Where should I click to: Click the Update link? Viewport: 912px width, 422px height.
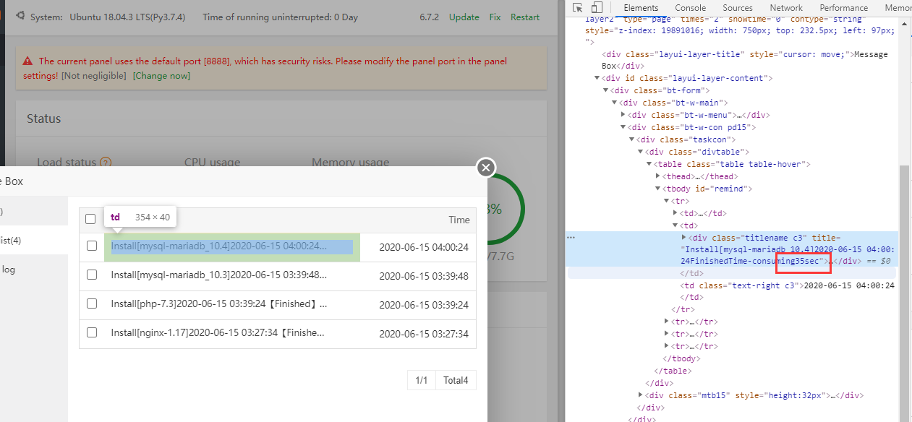click(x=464, y=17)
